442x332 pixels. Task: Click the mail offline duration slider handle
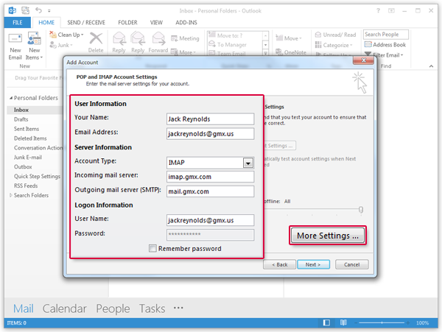(x=361, y=210)
